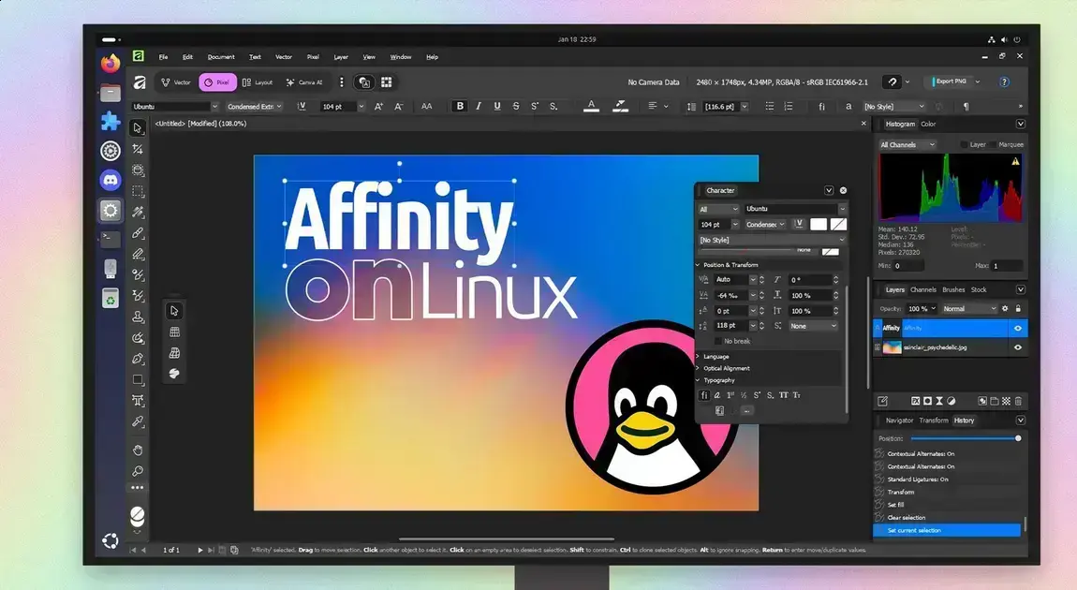Check the Layer checkbox in Histogram
This screenshot has width=1077, height=590.
click(964, 145)
